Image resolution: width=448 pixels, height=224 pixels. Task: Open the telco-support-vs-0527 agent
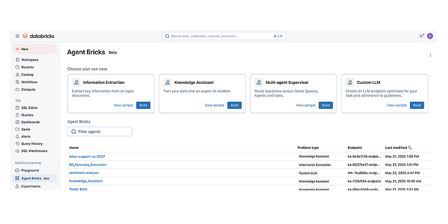[x=87, y=157]
